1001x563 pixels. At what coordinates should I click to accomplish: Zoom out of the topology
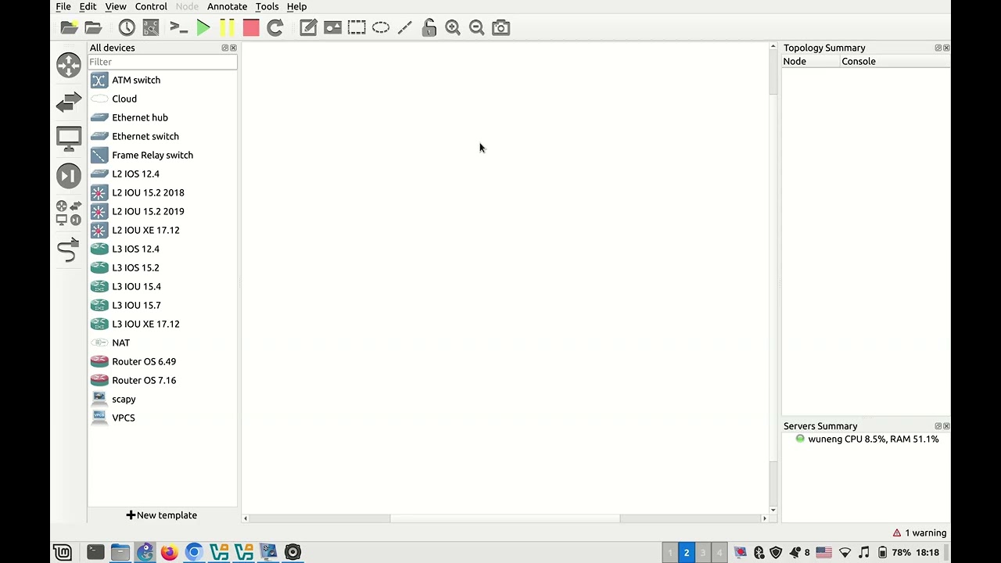[x=477, y=27]
